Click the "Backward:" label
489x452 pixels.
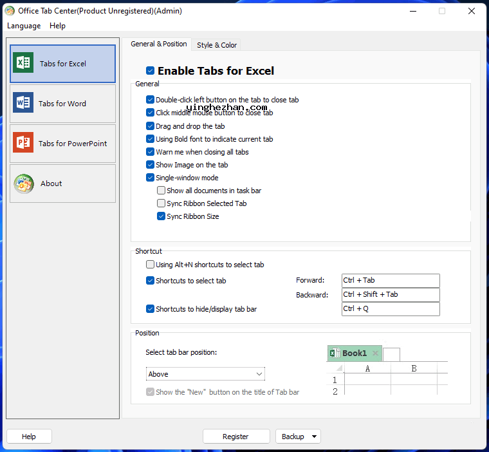pos(312,295)
